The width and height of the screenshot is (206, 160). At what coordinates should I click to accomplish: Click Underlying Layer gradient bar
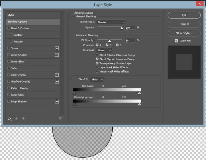click(107, 101)
